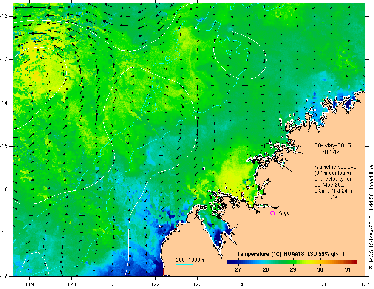This screenshot has width=374, height=289.
Task: Click longitude label '122' on bottom axis
Action: point(155,284)
